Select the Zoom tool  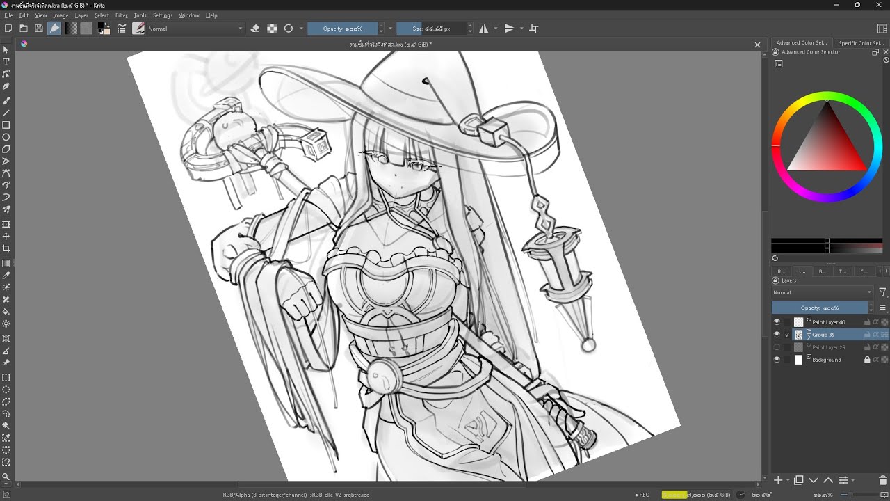pyautogui.click(x=6, y=477)
